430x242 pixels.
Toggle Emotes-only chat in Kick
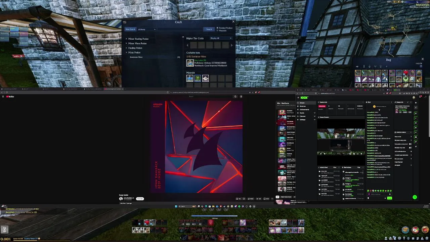(410, 148)
